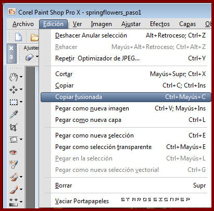Toggle the palette auto-hide pin

11,57
